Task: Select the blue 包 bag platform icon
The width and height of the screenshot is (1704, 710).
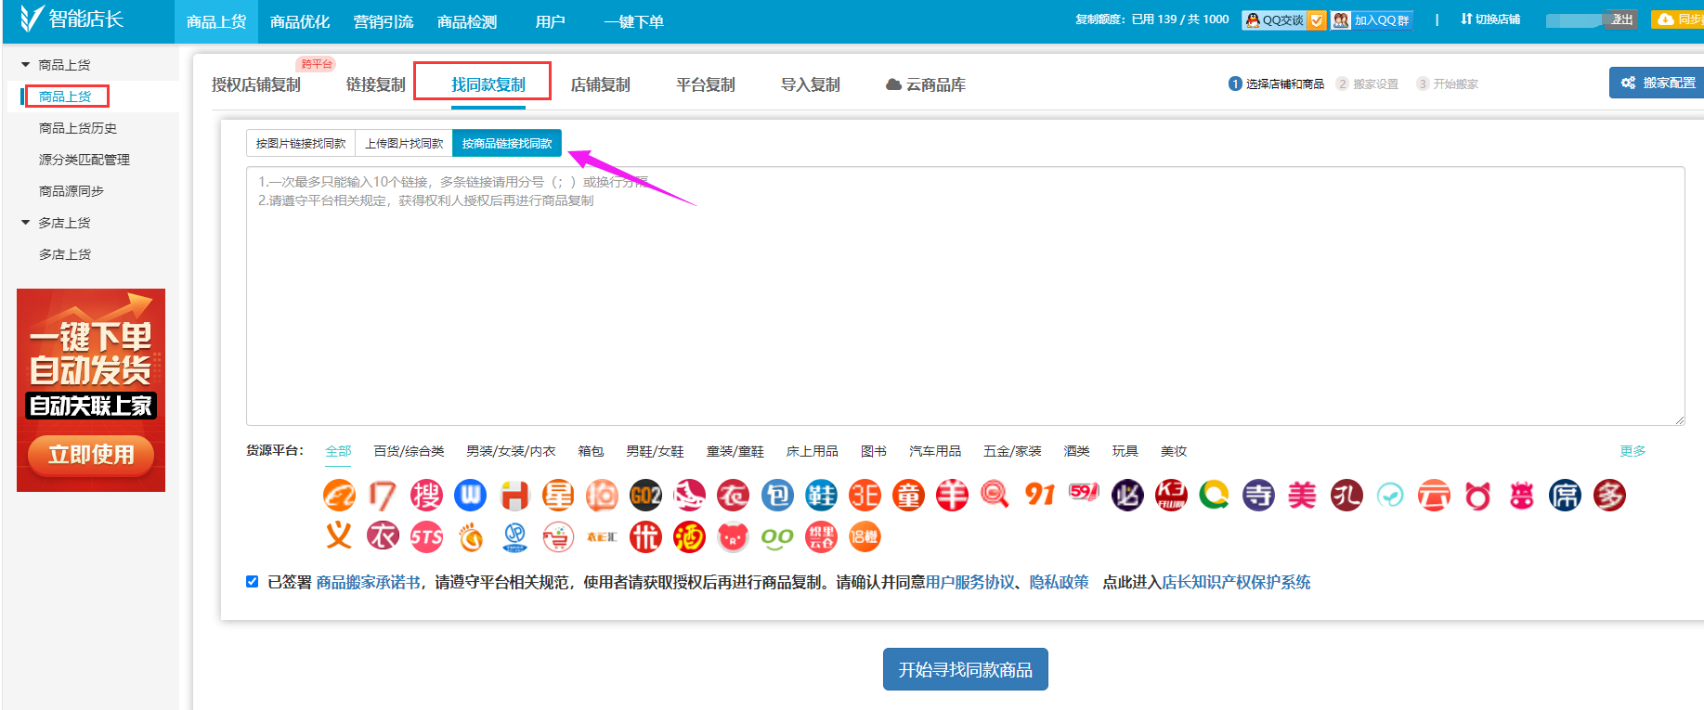Action: 777,496
